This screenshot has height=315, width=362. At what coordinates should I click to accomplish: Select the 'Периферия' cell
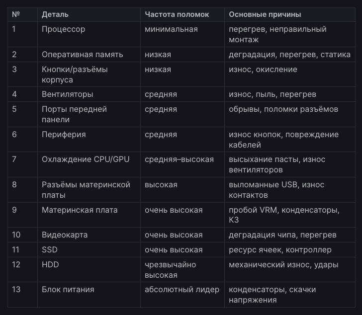click(89, 139)
